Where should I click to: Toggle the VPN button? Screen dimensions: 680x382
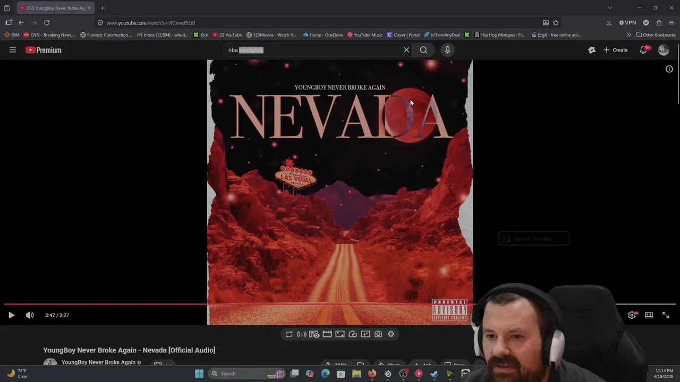(x=627, y=23)
